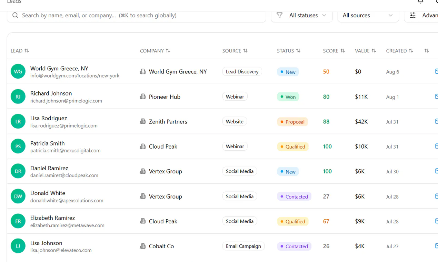Click the score 67 value
The image size is (438, 262).
pos(326,221)
